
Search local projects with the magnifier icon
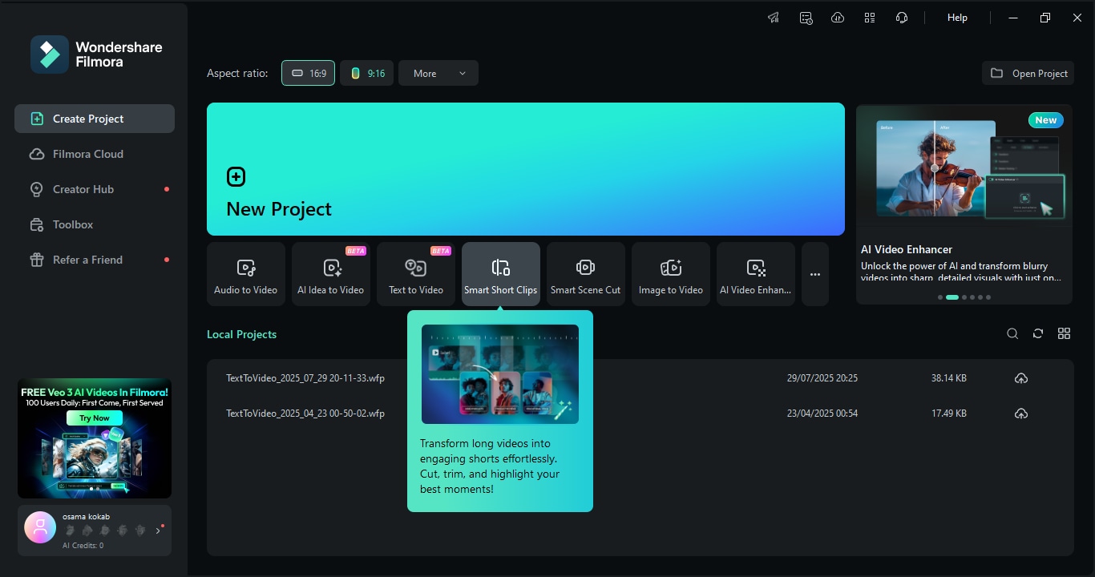[x=1012, y=333]
